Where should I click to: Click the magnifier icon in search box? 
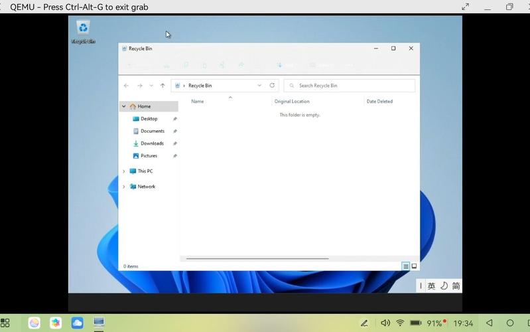[x=292, y=86]
